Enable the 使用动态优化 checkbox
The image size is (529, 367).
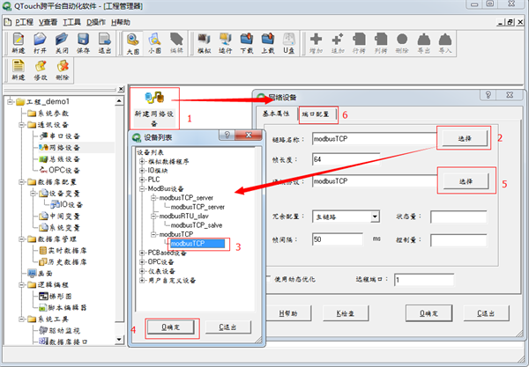[271, 279]
